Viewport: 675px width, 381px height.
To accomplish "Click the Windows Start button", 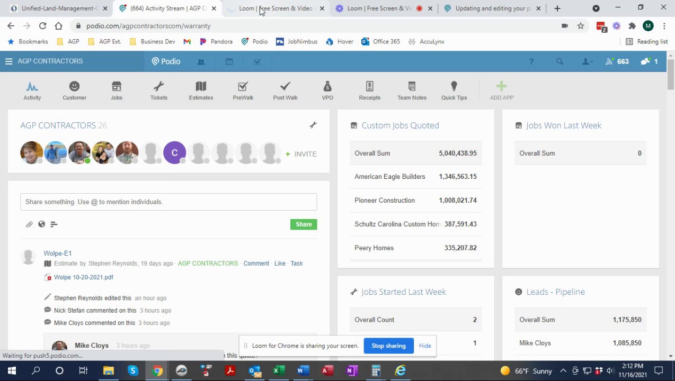I will pyautogui.click(x=12, y=371).
